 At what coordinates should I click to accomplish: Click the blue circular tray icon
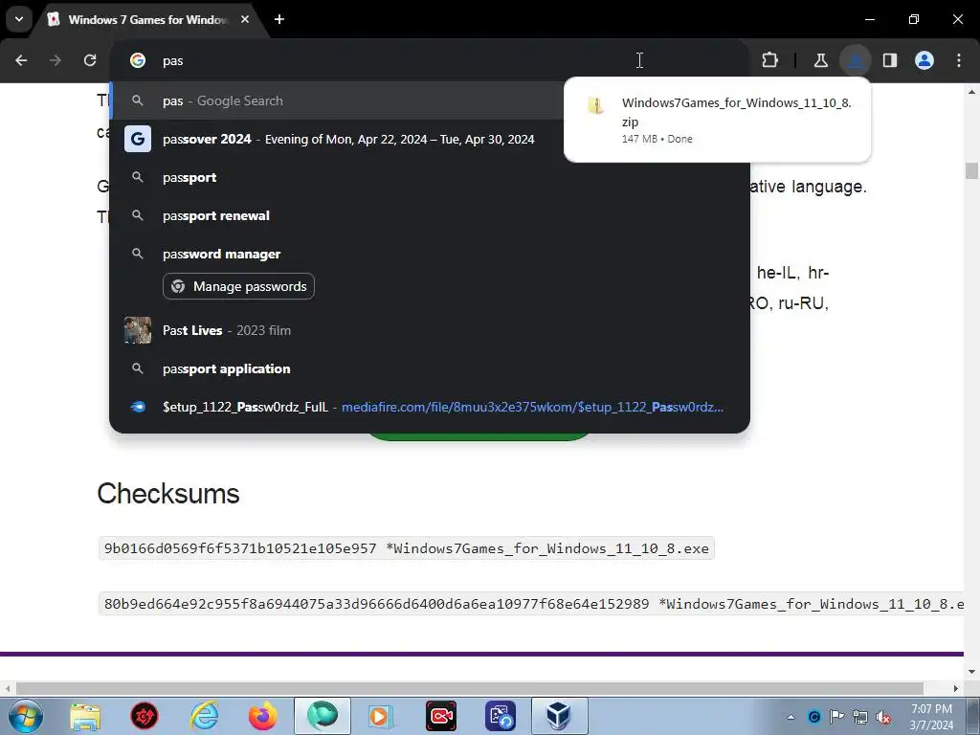point(813,717)
